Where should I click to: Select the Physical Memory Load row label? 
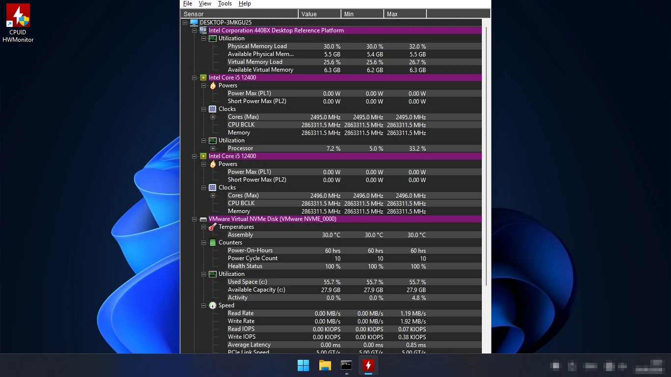pos(257,46)
